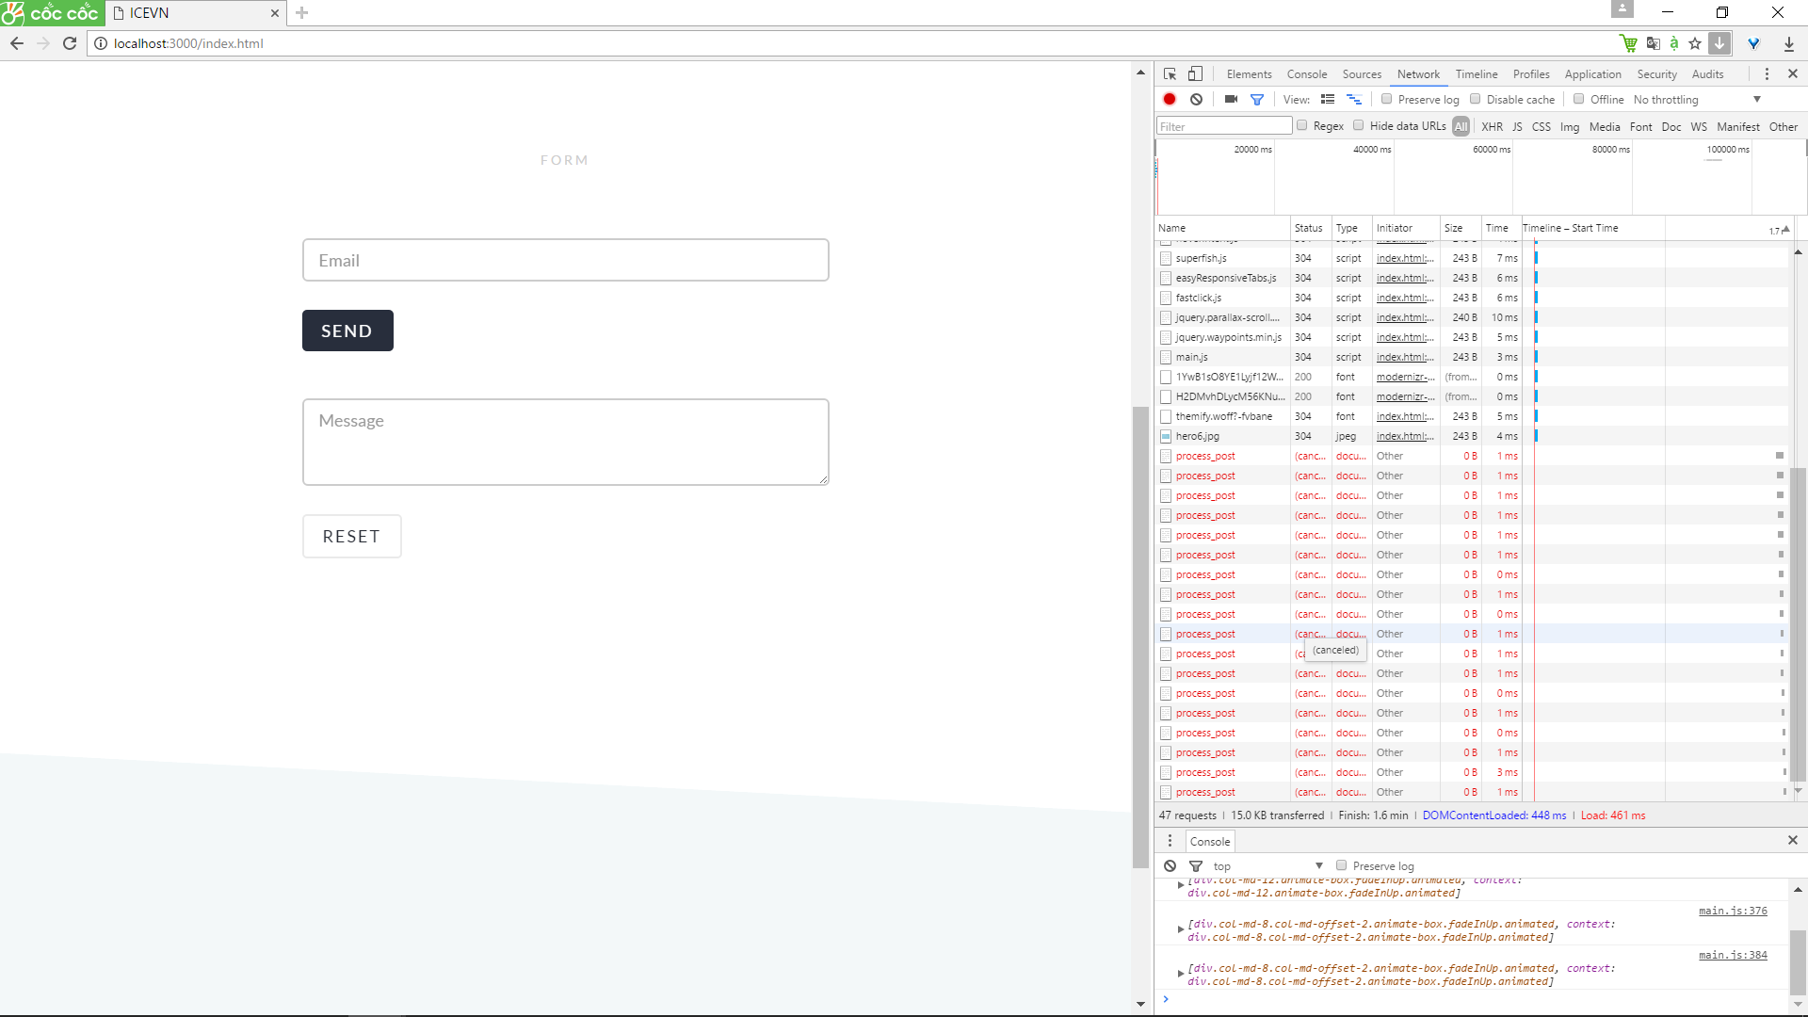Enable Preserve log in the Network panel

tap(1387, 99)
